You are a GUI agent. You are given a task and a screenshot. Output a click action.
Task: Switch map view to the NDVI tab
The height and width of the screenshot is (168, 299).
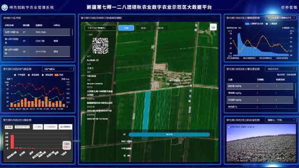pos(161,28)
